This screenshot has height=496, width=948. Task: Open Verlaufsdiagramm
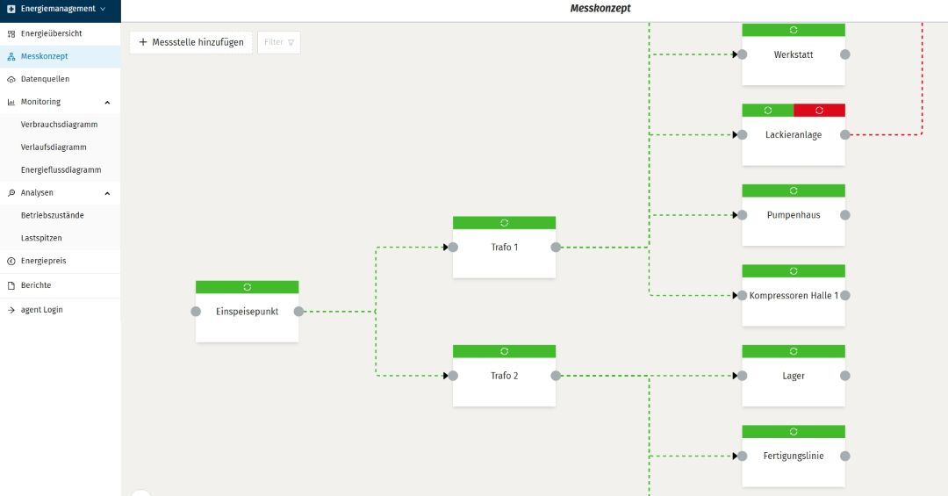(x=54, y=147)
